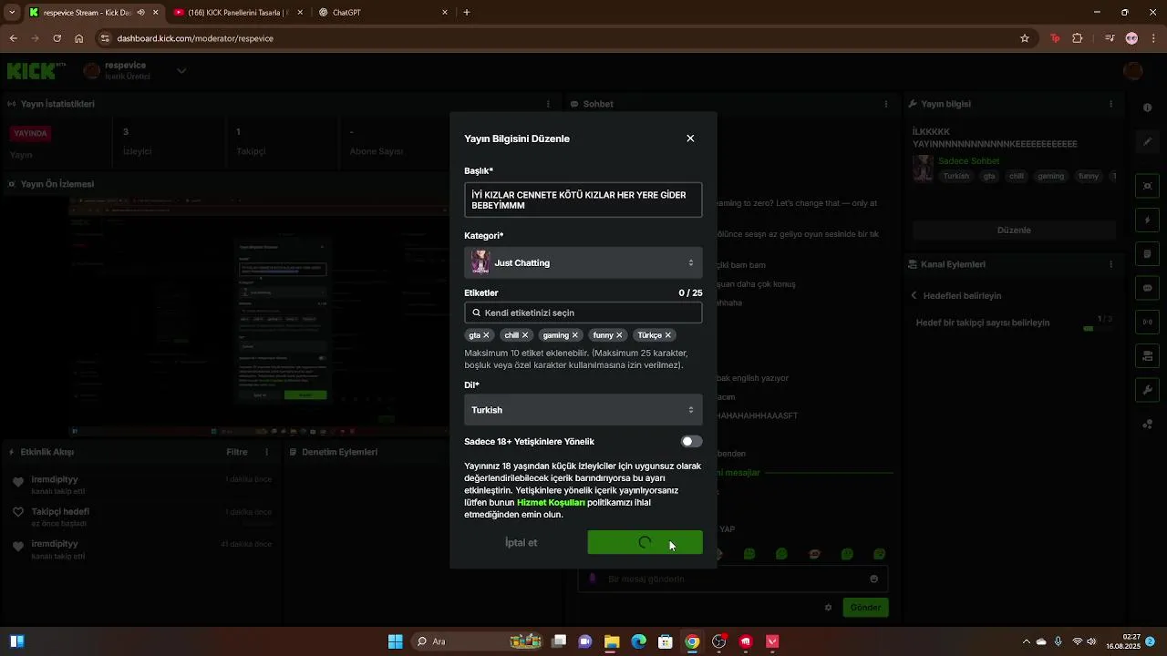Close the Yayın Bilgisini Düzenle dialog
This screenshot has height=656, width=1167.
[690, 138]
